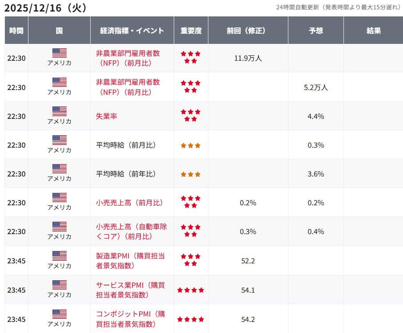Open the サービス業PMI event link

click(131, 290)
